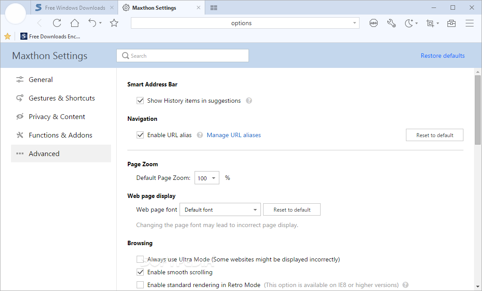Click help icon beside History suggestions
Screen dimensions: 482x291
pos(249,101)
